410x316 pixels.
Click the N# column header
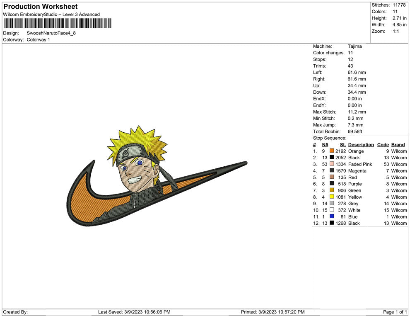point(325,144)
